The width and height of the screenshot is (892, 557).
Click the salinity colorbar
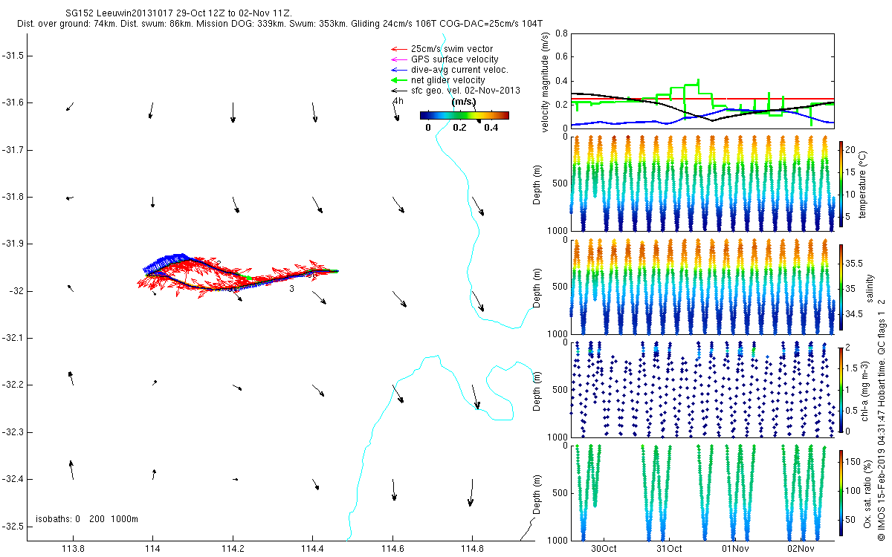click(x=841, y=287)
